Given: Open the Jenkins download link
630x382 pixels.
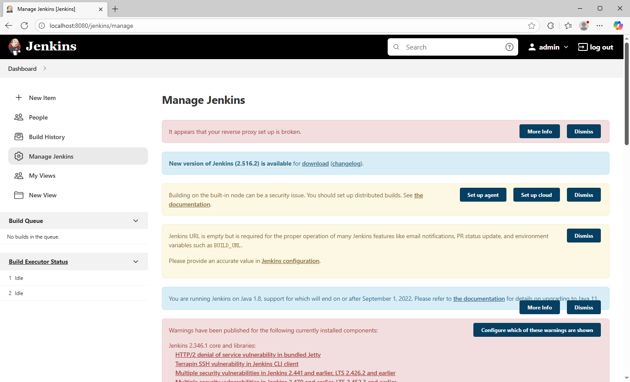Looking at the screenshot, I should coord(315,163).
